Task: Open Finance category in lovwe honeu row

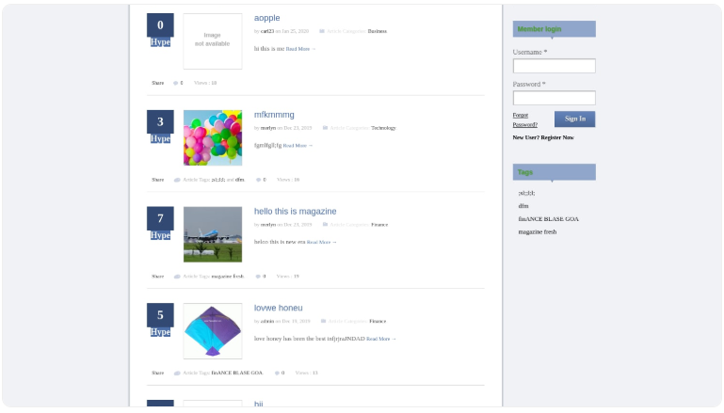Action: tap(378, 321)
